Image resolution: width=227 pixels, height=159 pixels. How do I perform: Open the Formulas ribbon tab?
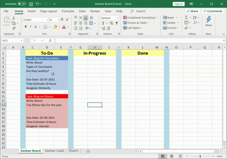click(68, 11)
